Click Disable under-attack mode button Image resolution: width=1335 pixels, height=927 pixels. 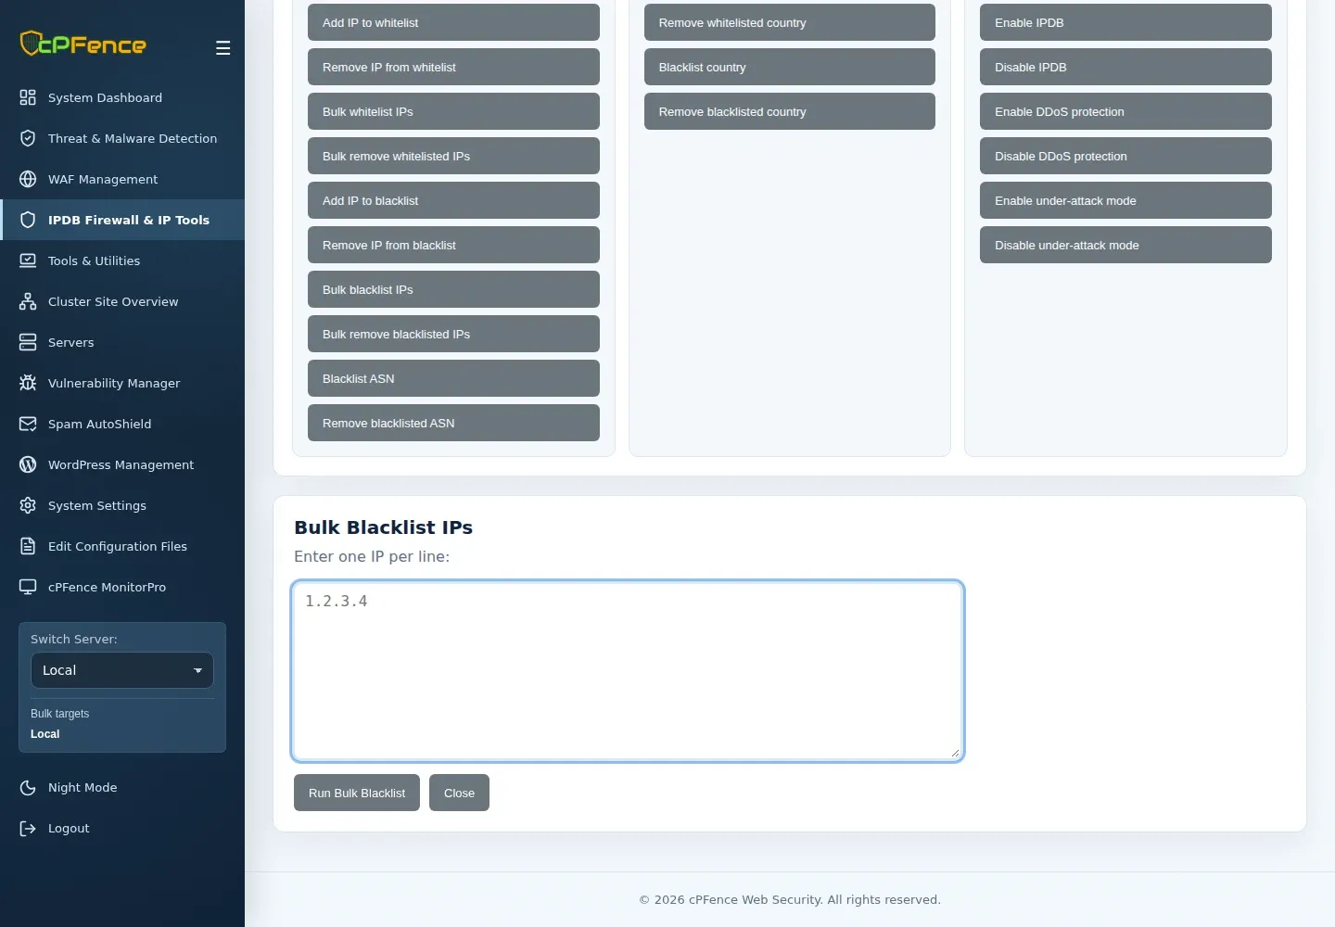(1125, 245)
